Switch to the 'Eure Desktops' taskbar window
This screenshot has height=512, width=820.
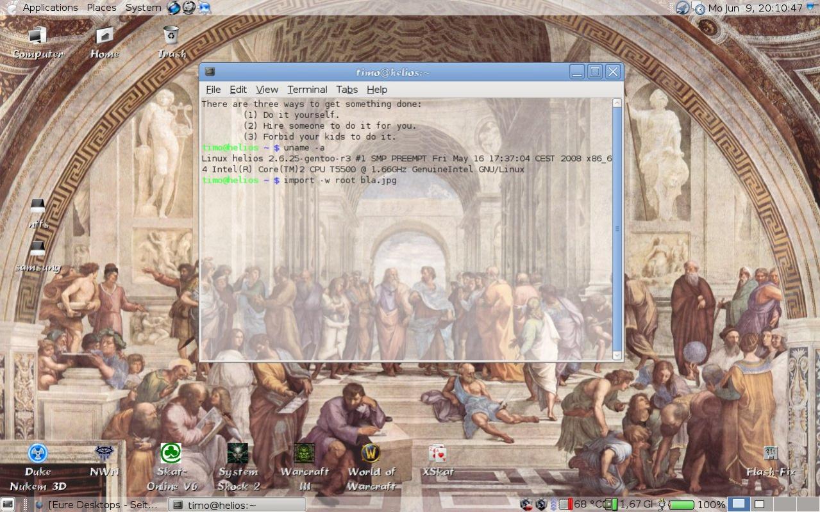pos(96,505)
